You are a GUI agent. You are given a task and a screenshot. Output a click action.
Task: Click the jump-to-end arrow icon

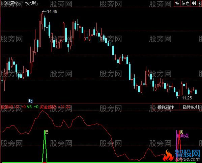(194, 3)
